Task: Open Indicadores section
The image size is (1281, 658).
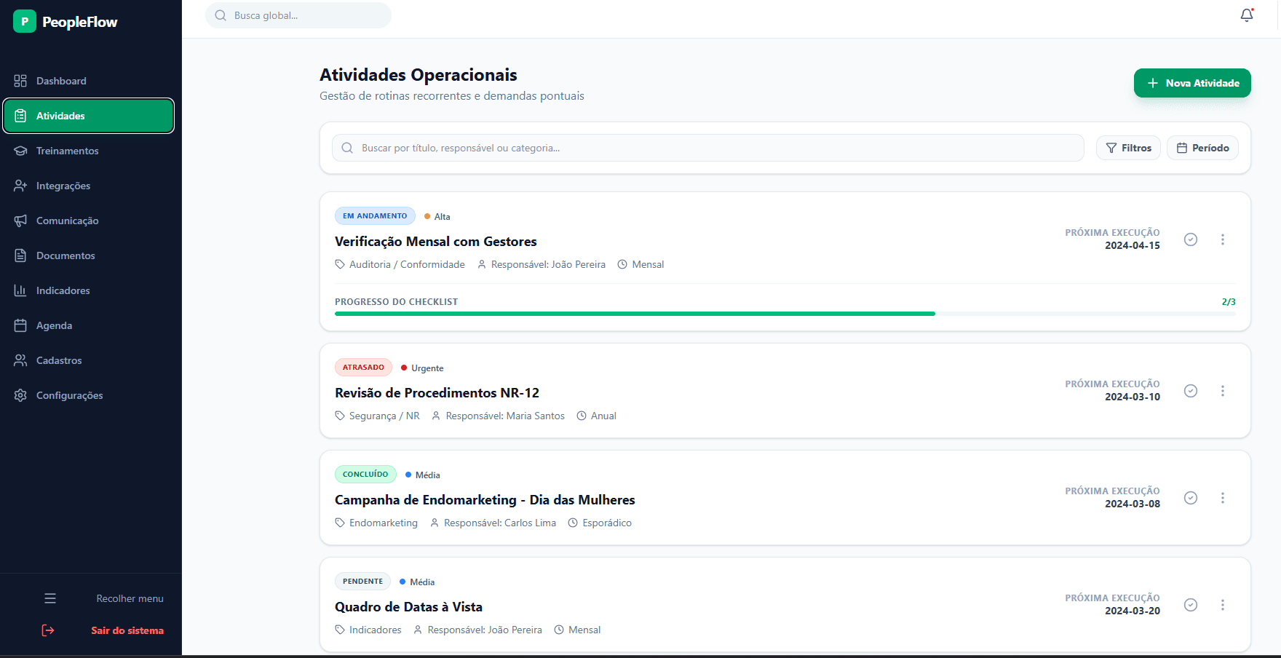Action: click(x=89, y=290)
